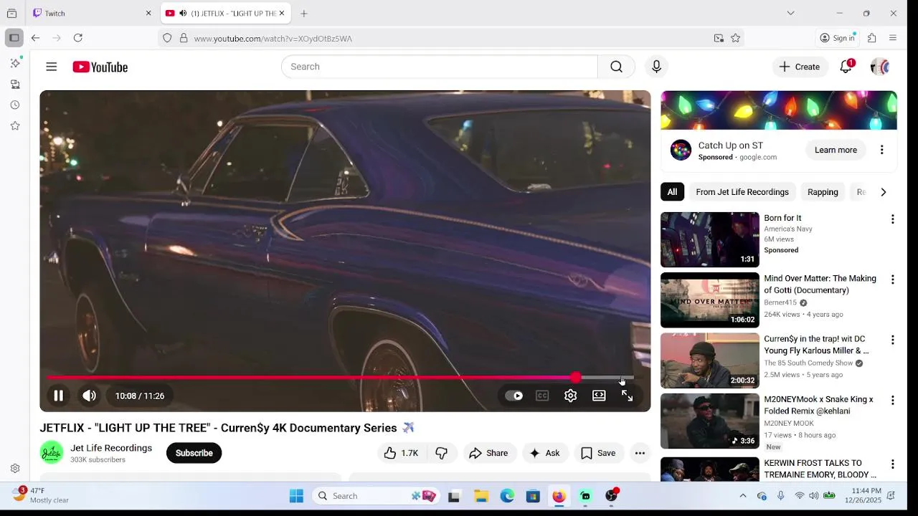Viewport: 918px width, 516px height.
Task: Click the red progress scrubber handle
Action: (576, 377)
